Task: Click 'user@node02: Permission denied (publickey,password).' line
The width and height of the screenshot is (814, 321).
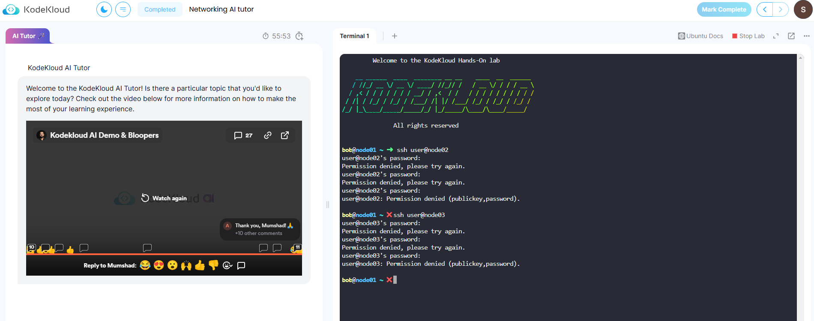Action: [x=431, y=199]
